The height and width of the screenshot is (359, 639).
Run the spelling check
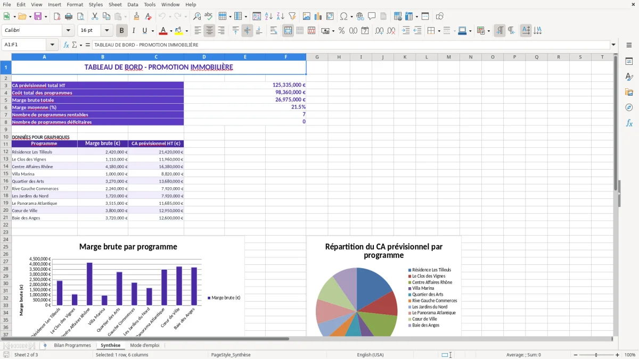[x=209, y=16]
